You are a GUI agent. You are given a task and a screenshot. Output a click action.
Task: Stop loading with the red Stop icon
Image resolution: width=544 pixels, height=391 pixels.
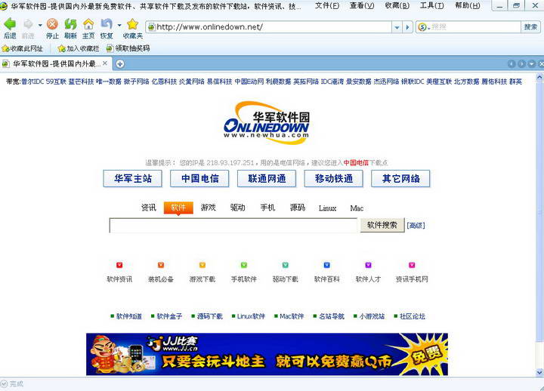(52, 24)
